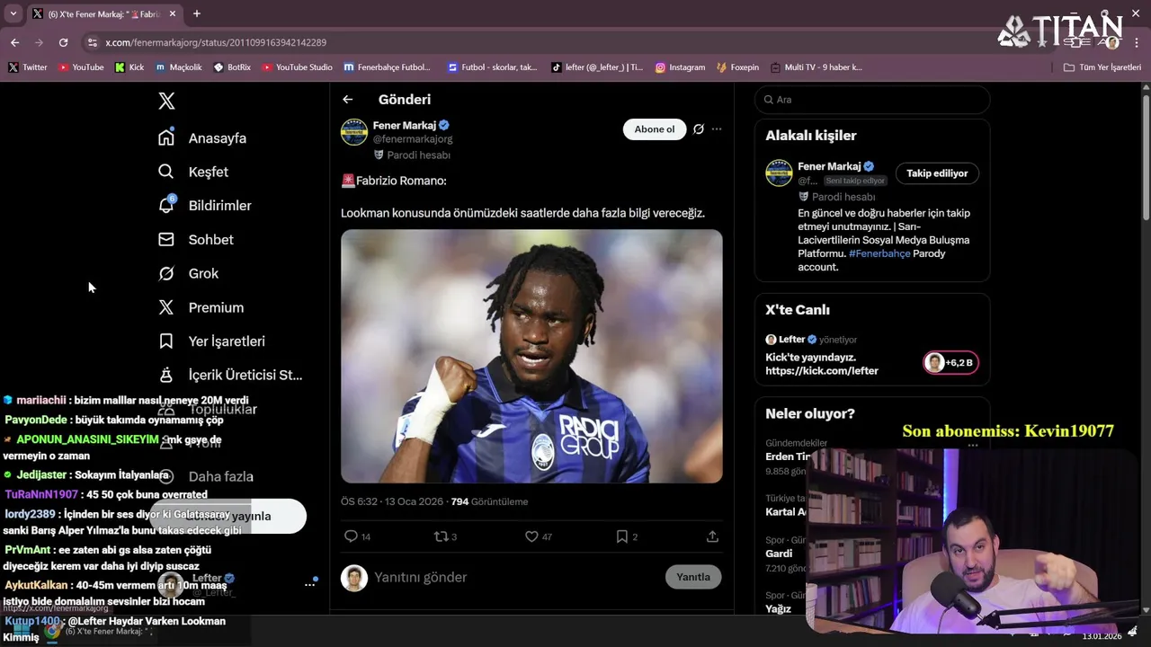Open Fenerbahçe Futbol bookmark
The height and width of the screenshot is (647, 1151).
coord(388,67)
